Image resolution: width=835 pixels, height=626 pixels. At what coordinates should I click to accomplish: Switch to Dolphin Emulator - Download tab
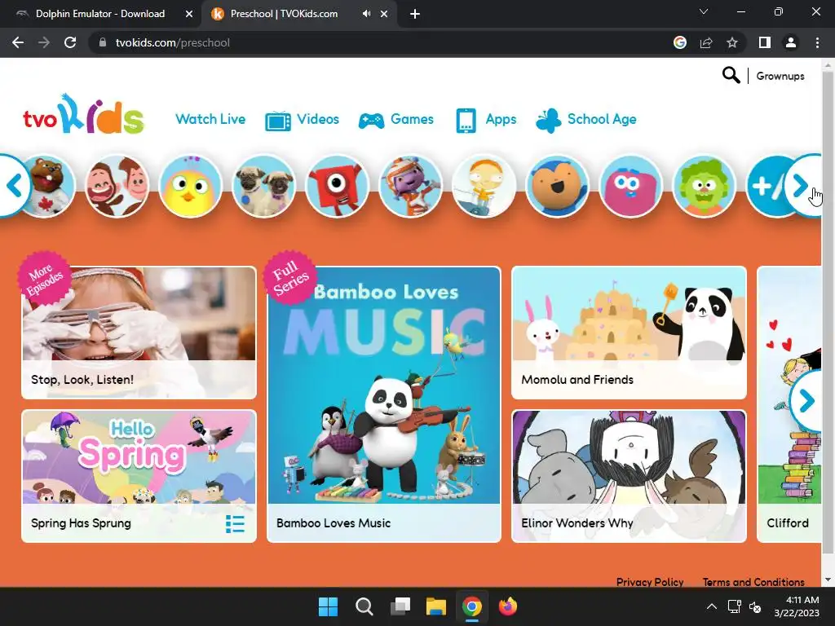tap(100, 14)
